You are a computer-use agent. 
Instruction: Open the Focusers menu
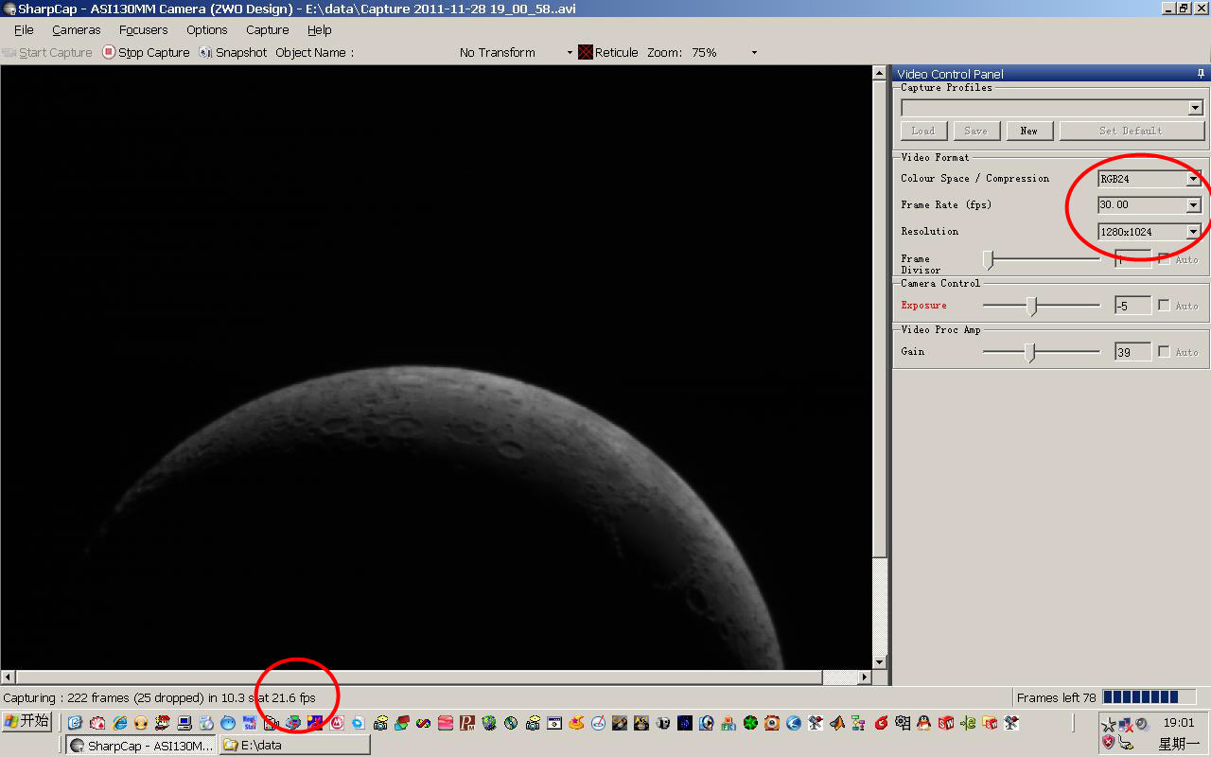tap(144, 30)
